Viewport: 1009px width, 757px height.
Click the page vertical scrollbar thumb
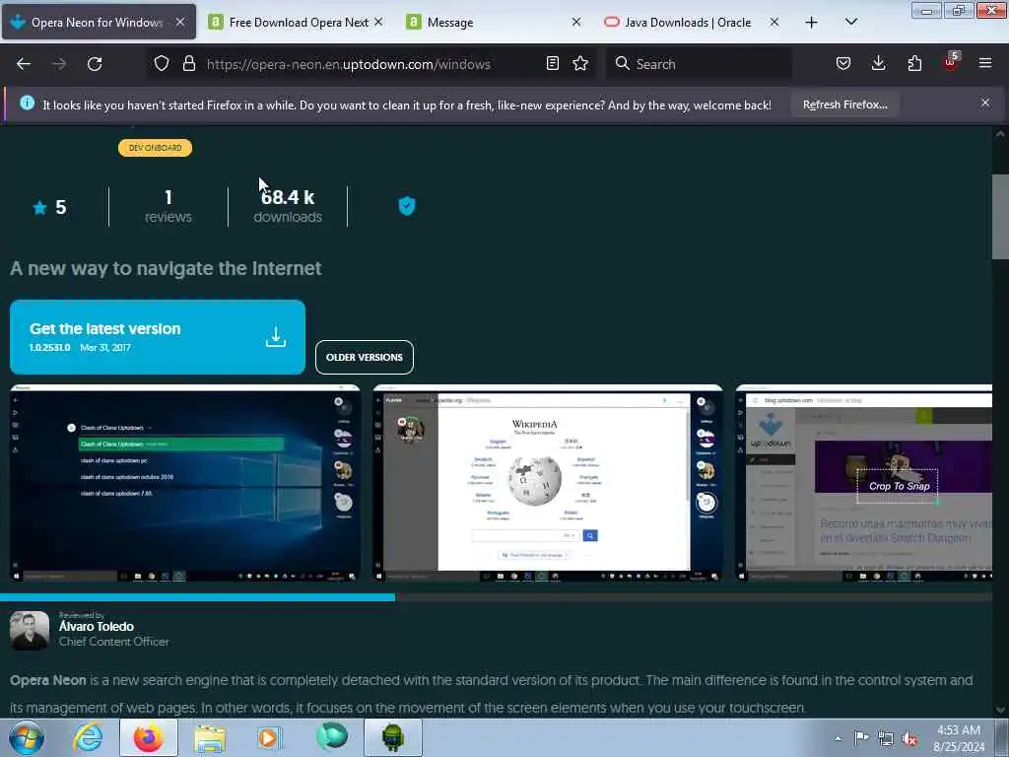999,216
